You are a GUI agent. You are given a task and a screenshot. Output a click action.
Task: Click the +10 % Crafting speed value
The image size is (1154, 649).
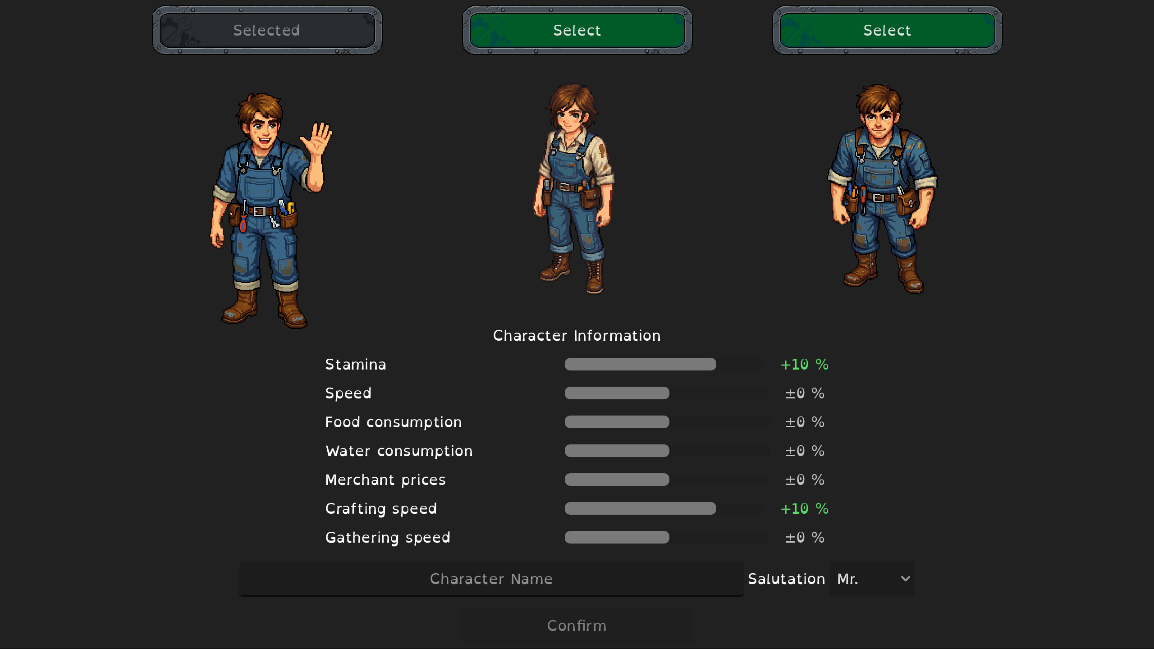coord(805,508)
